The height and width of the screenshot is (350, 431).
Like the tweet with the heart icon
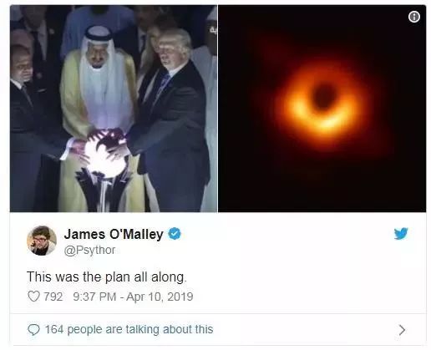[x=33, y=297]
